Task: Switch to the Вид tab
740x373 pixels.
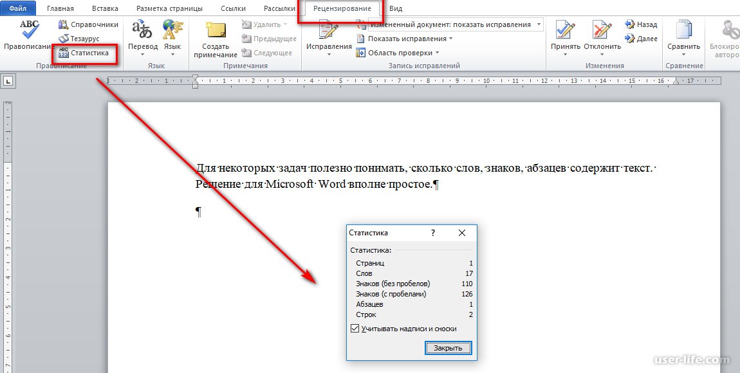Action: pyautogui.click(x=396, y=8)
